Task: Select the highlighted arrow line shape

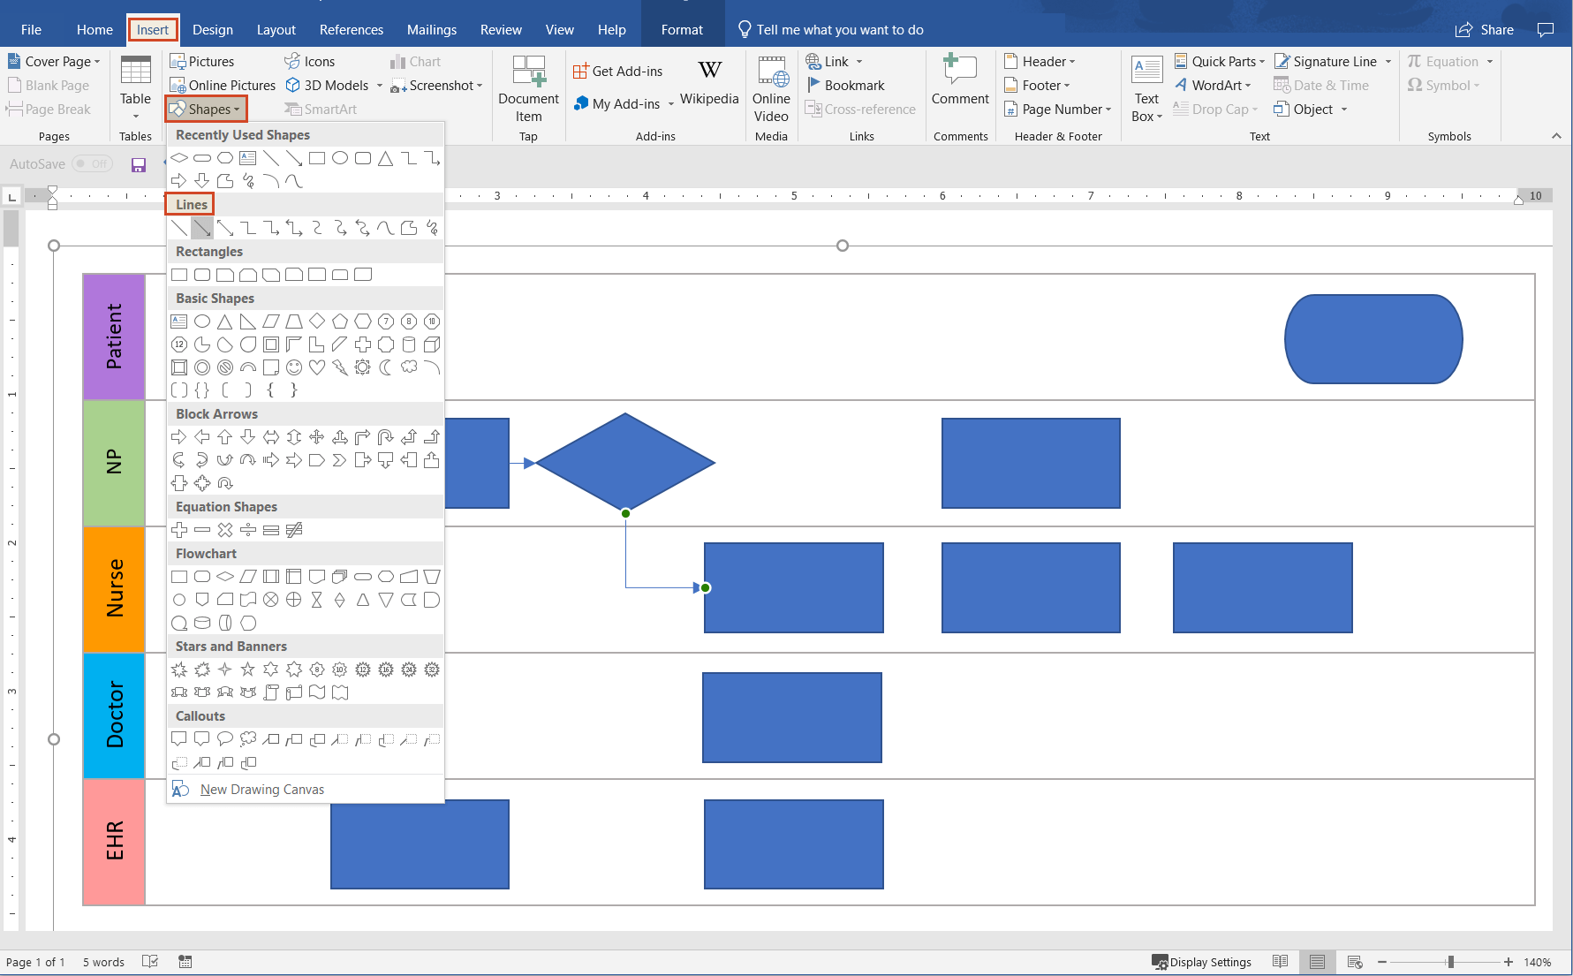Action: (202, 228)
